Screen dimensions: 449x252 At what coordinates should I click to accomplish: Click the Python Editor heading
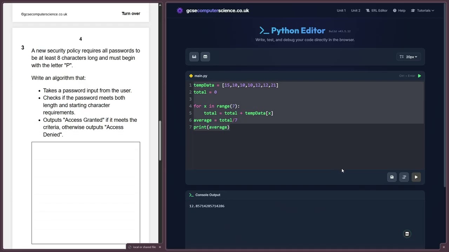point(298,31)
